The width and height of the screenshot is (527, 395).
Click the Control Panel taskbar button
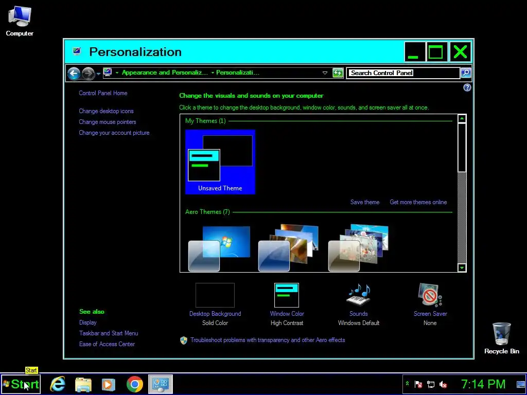pos(161,384)
